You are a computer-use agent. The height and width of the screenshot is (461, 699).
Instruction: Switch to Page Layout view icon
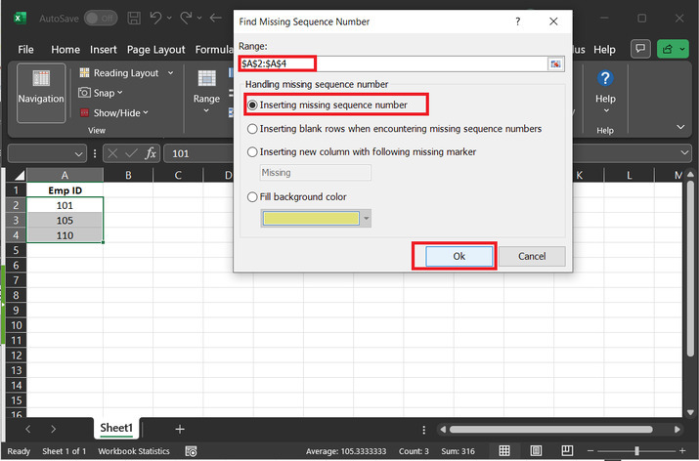(536, 451)
